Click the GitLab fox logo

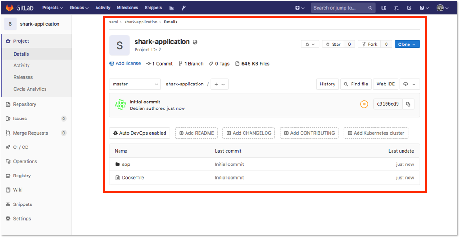tap(10, 8)
